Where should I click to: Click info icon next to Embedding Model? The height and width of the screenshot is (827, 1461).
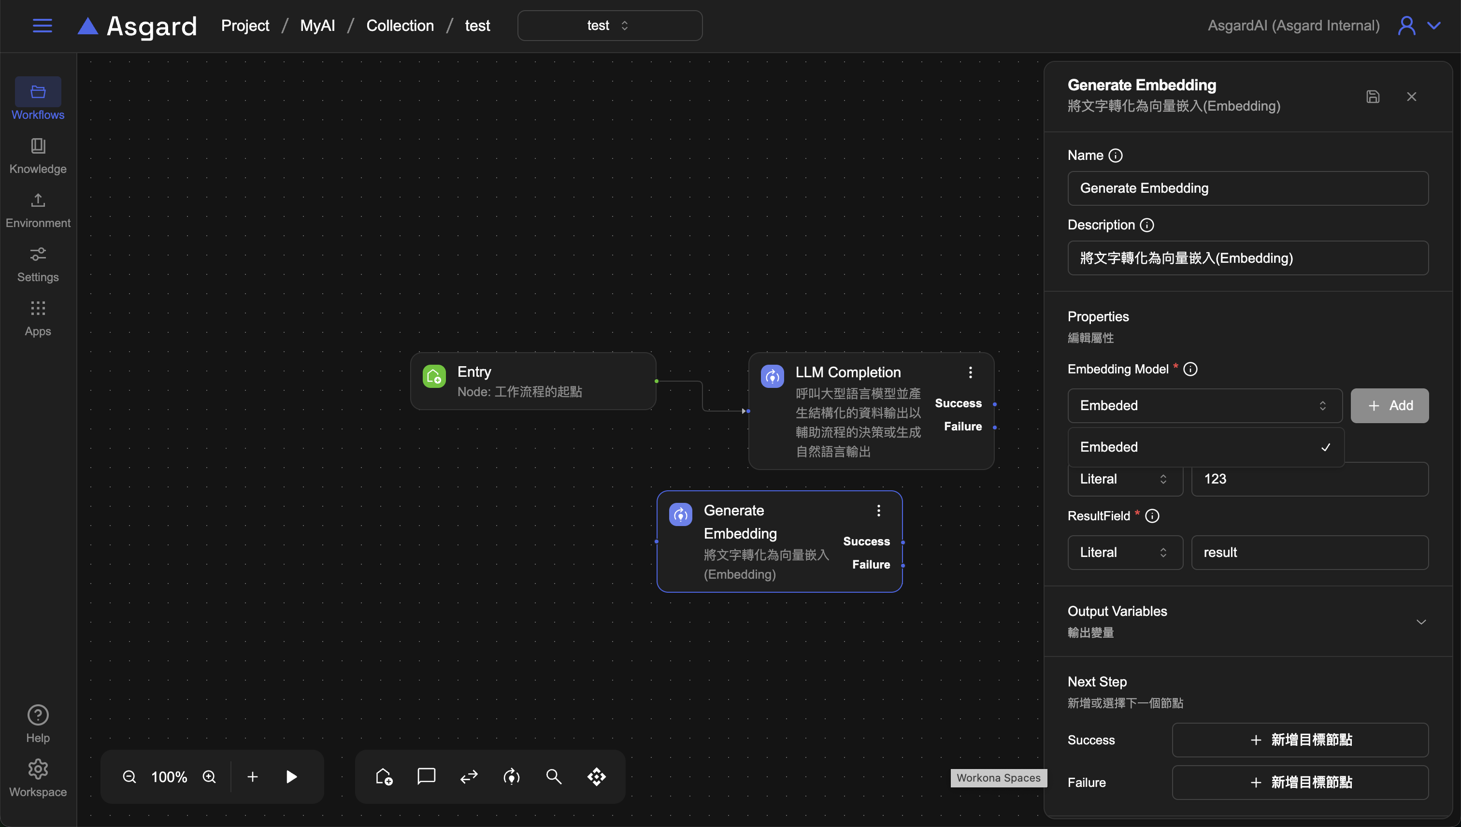1190,369
